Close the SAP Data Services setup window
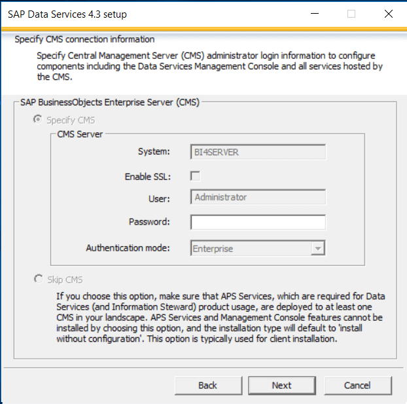This screenshot has height=404, width=407. click(389, 14)
